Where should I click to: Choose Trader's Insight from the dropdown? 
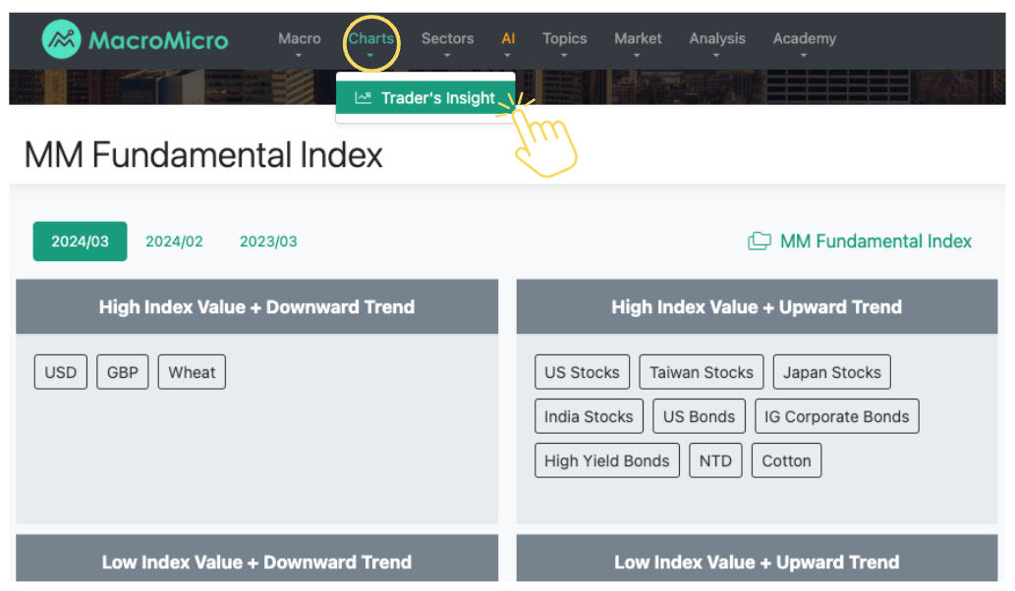(425, 97)
